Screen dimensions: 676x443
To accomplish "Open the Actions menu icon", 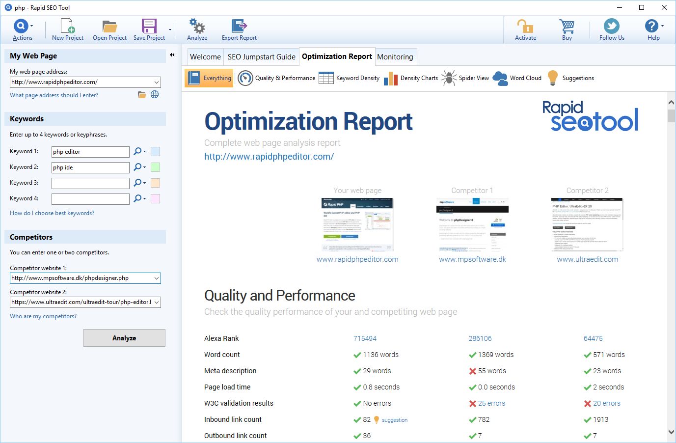I will [21, 26].
